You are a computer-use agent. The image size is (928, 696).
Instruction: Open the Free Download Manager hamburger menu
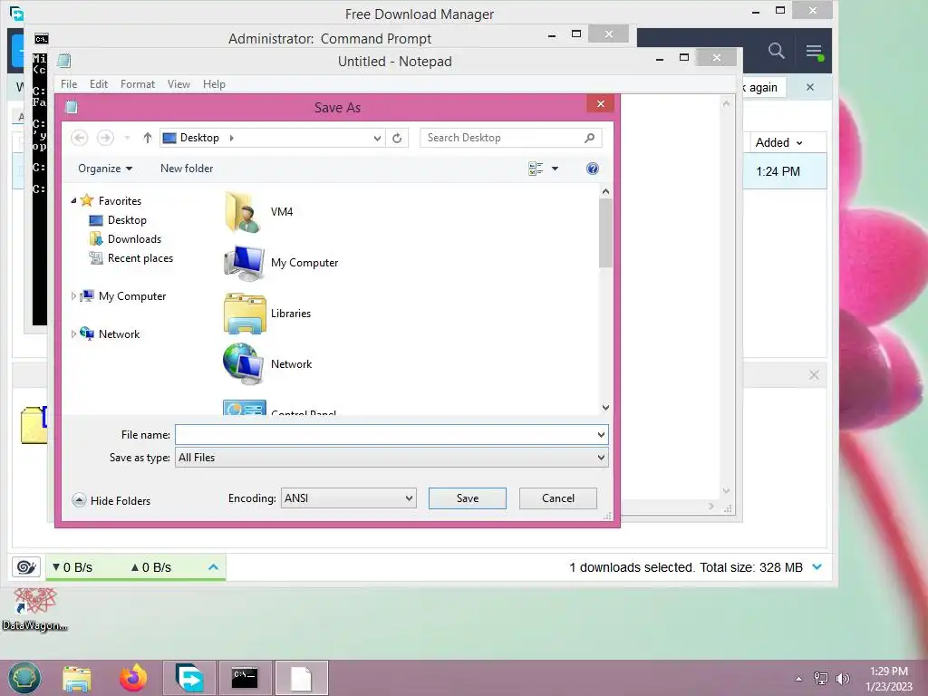click(815, 52)
